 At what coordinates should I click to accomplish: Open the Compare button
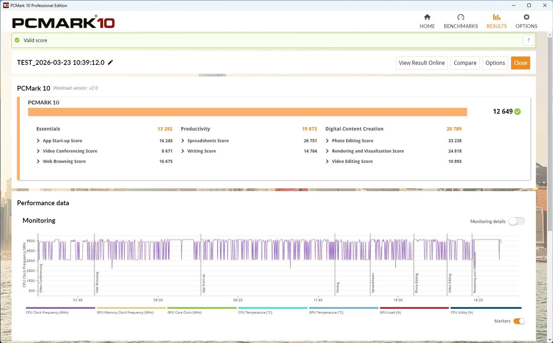click(x=465, y=63)
